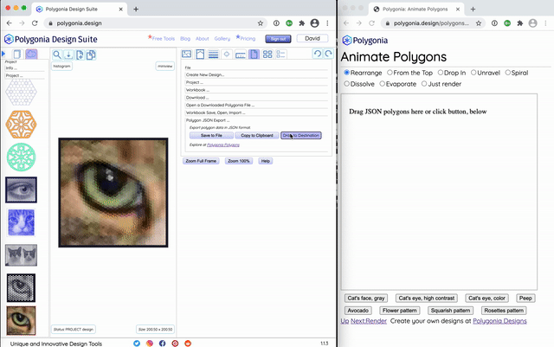Switch to Polygonia Design Suite browser tab
The image size is (554, 347).
pos(78,10)
